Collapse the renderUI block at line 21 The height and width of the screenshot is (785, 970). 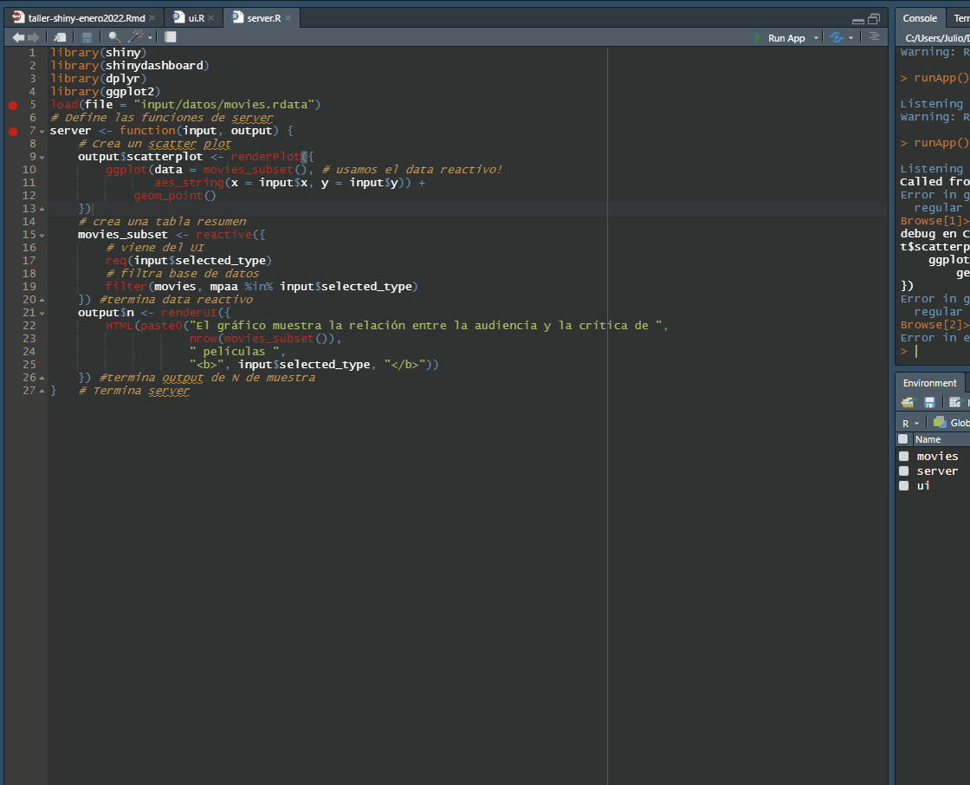point(42,314)
